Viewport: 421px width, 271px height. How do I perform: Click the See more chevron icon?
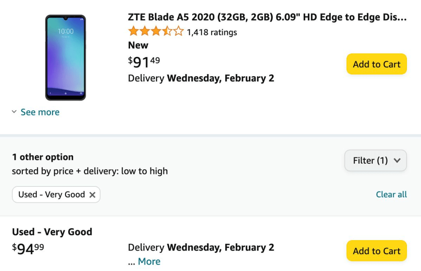click(15, 112)
